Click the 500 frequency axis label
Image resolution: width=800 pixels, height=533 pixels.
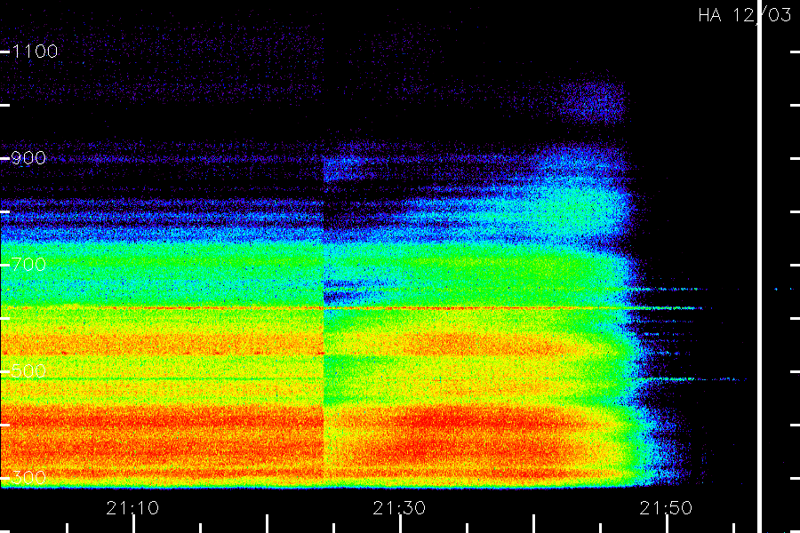tap(28, 370)
